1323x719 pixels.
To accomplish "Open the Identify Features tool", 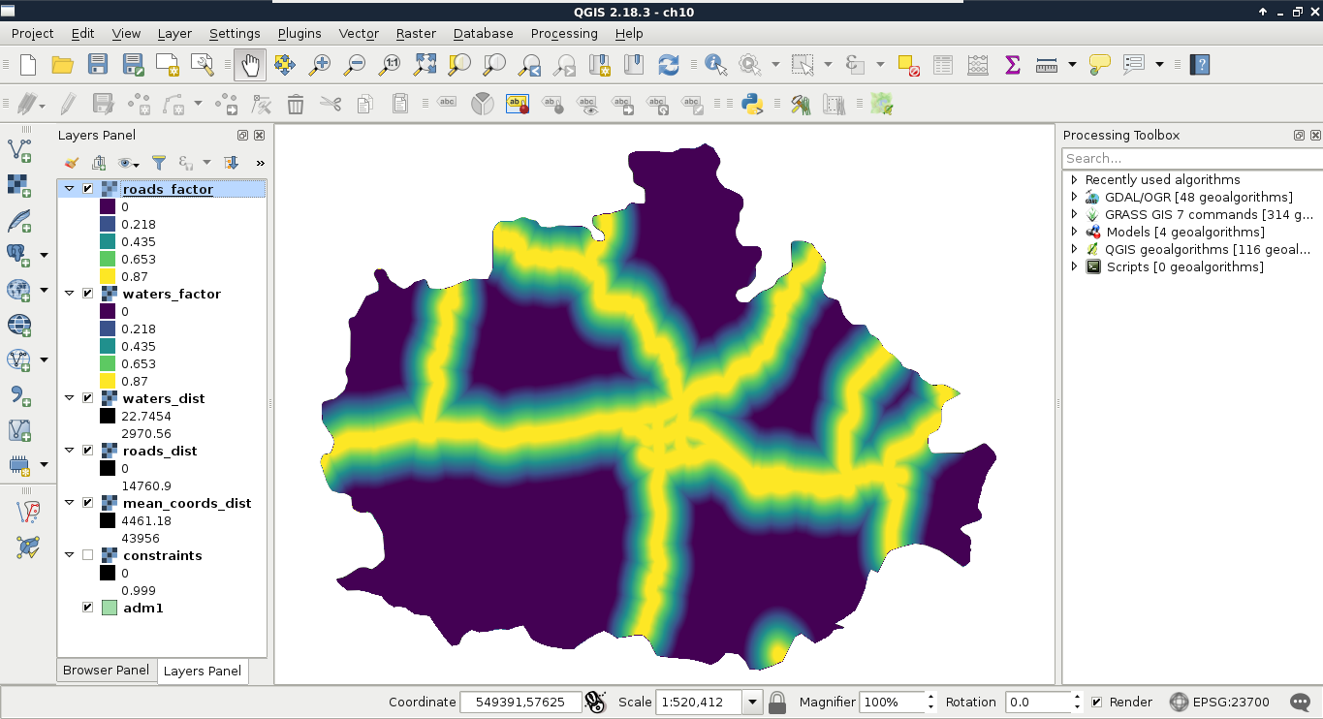I will [x=715, y=65].
